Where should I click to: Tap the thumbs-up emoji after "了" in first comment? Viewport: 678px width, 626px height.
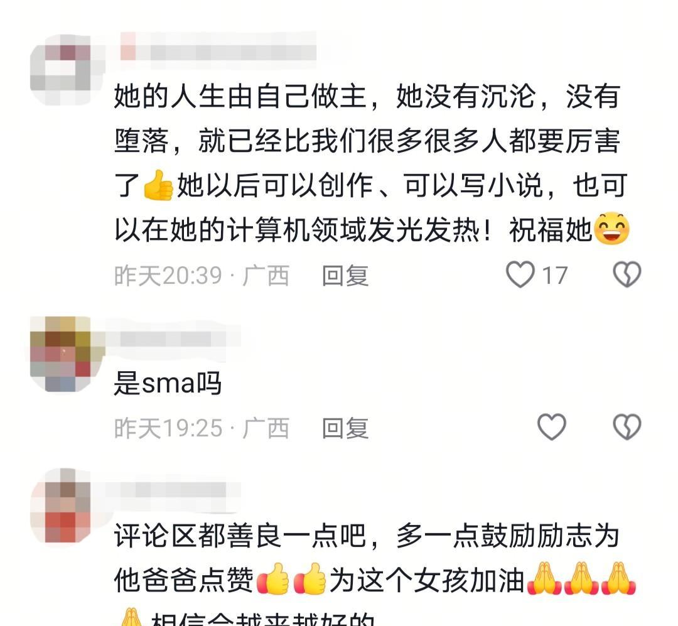click(x=158, y=185)
